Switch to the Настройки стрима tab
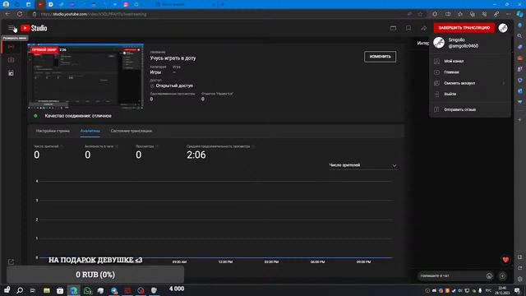The image size is (526, 296). (53, 131)
